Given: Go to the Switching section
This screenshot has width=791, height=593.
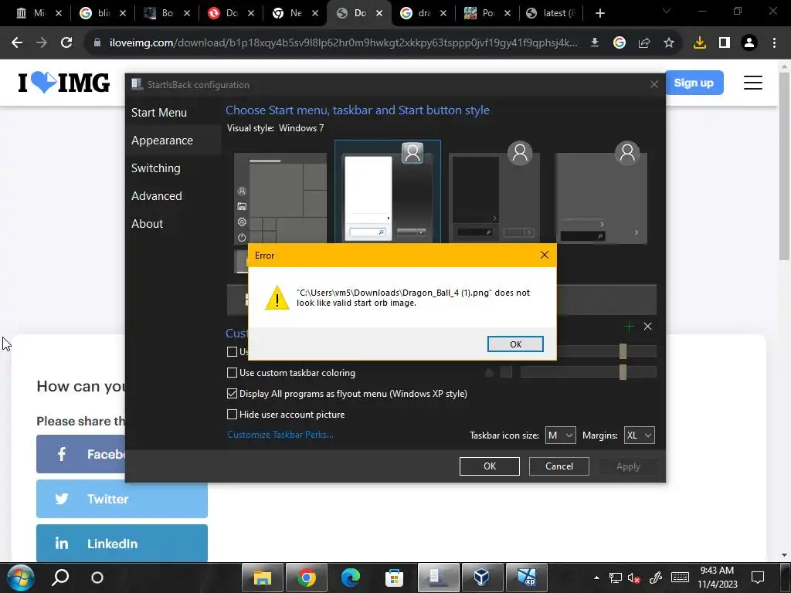Looking at the screenshot, I should (156, 168).
